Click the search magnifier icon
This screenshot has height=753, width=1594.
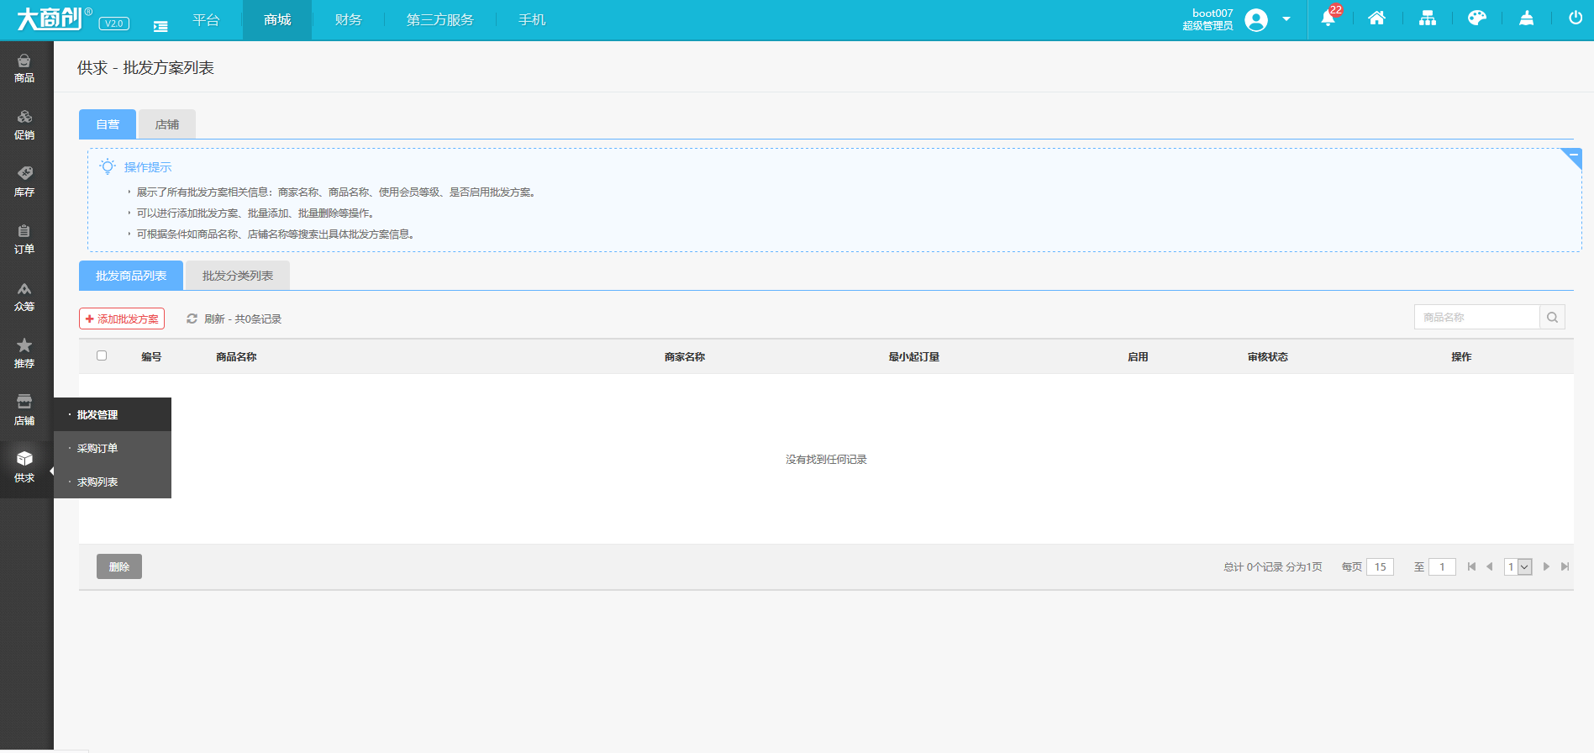tap(1552, 317)
